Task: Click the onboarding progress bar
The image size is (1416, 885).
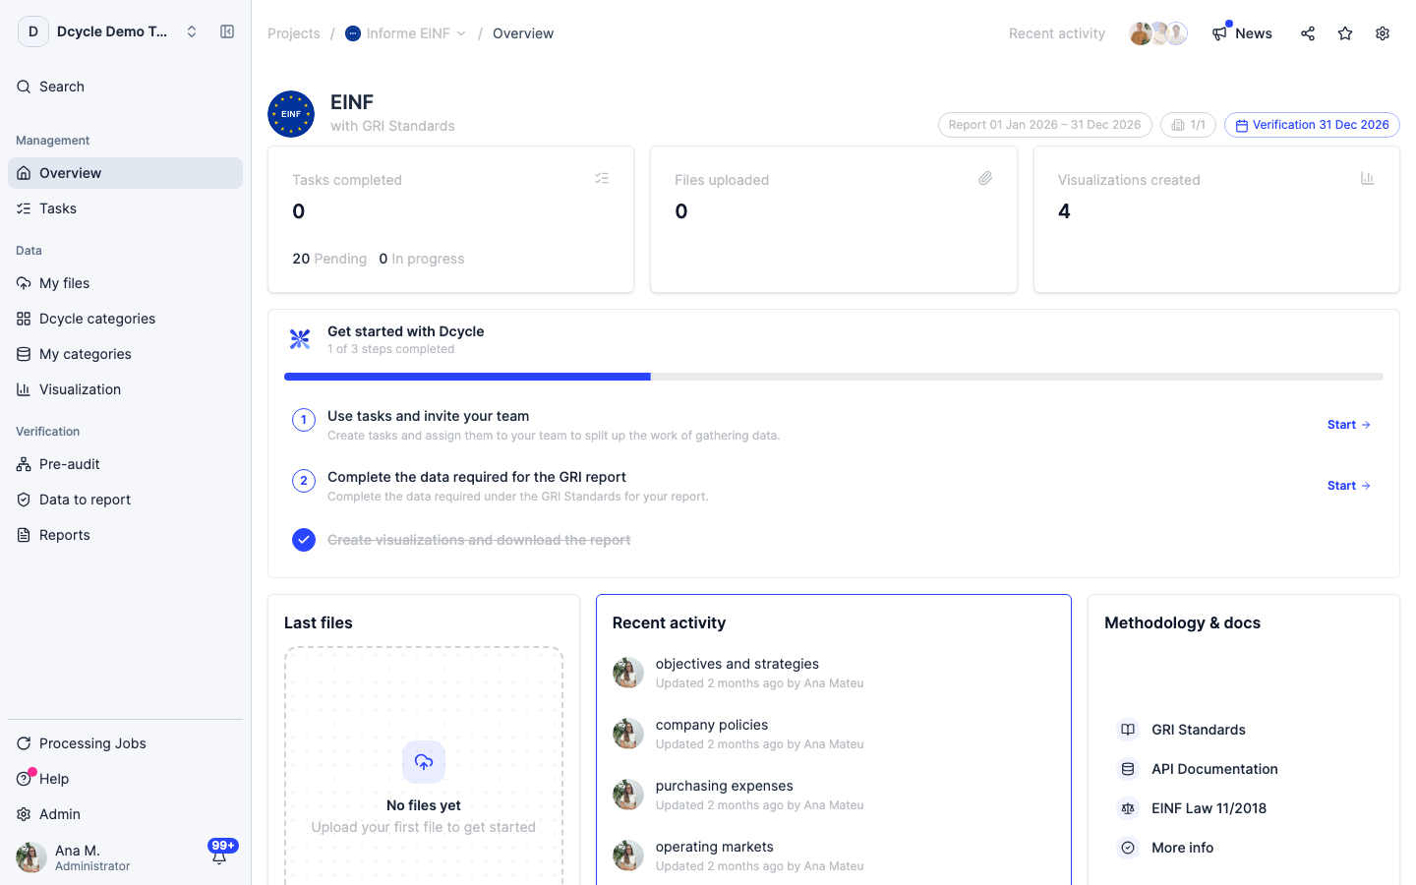Action: click(834, 377)
